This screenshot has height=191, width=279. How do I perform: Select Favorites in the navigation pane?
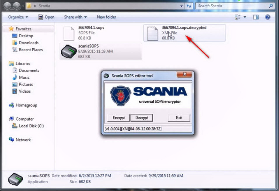[23, 29]
